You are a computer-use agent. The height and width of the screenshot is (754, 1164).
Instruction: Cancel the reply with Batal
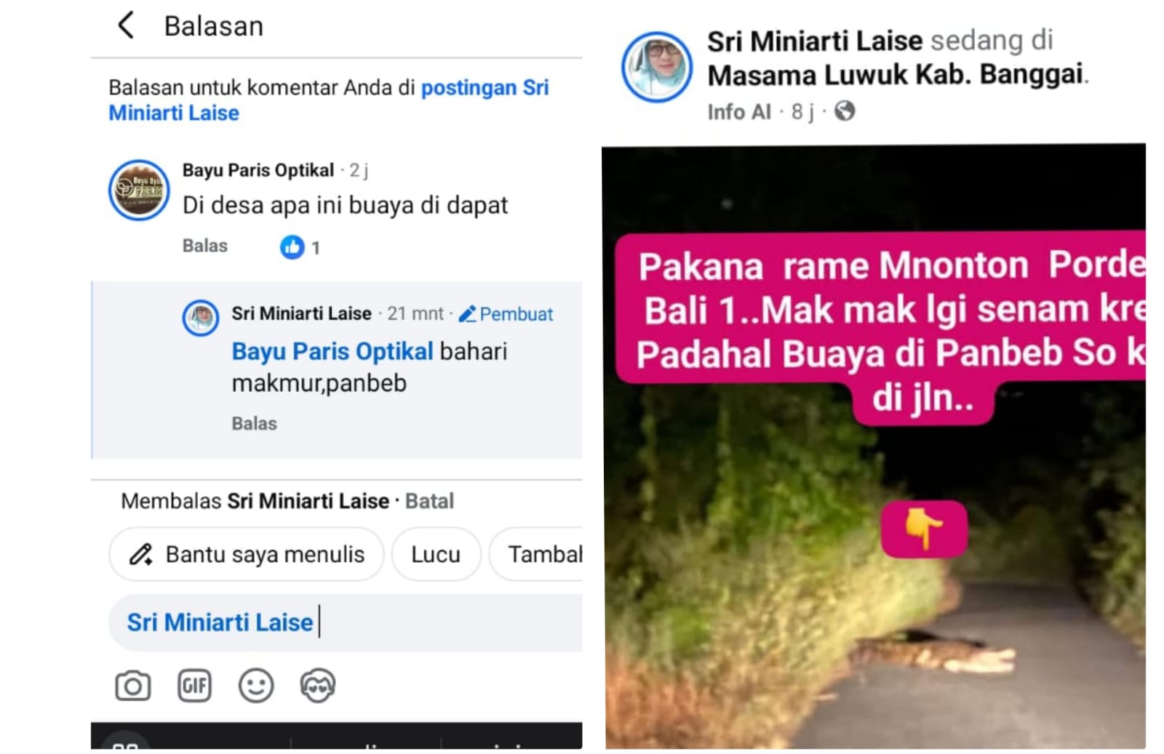[429, 501]
